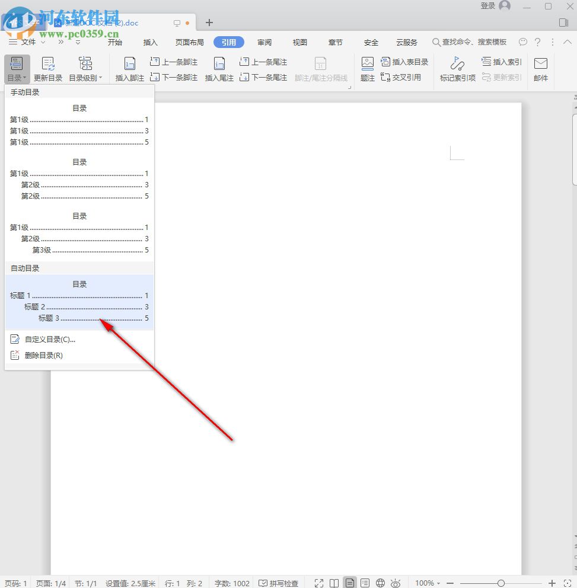Click the zoom in plus button
The height and width of the screenshot is (588, 577).
pos(552,583)
